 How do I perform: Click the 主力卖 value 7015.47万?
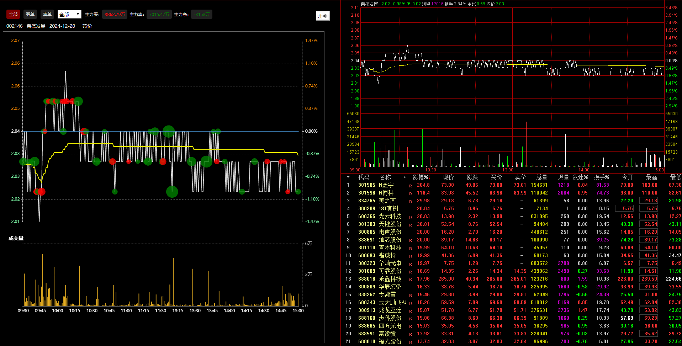click(x=159, y=15)
